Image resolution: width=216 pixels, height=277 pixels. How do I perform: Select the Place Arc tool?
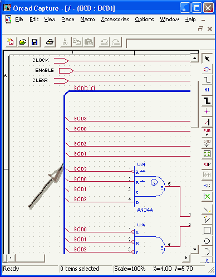[207, 251]
